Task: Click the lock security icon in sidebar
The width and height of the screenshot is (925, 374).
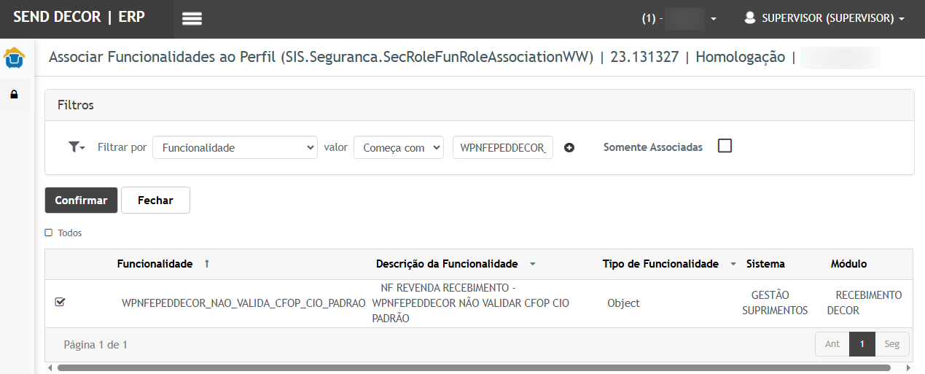Action: tap(14, 96)
